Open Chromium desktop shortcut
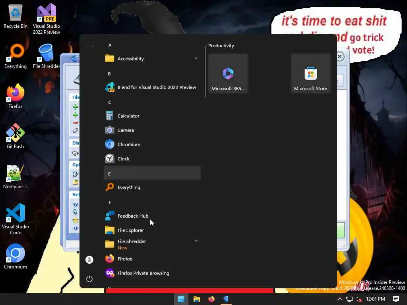 coord(16,257)
